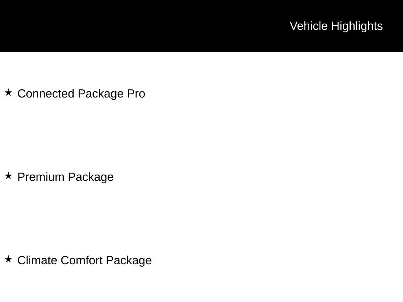
Task: Click the word "Pro" in first highlight
Action: 136,94
